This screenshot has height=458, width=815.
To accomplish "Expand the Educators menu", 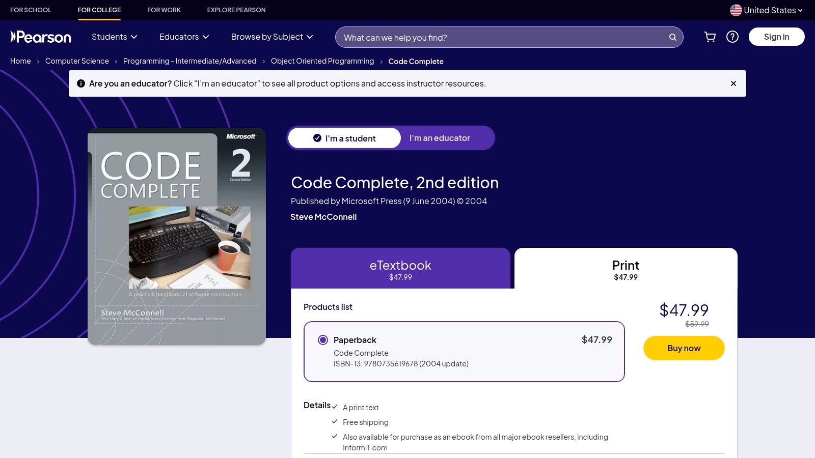I will [x=184, y=37].
